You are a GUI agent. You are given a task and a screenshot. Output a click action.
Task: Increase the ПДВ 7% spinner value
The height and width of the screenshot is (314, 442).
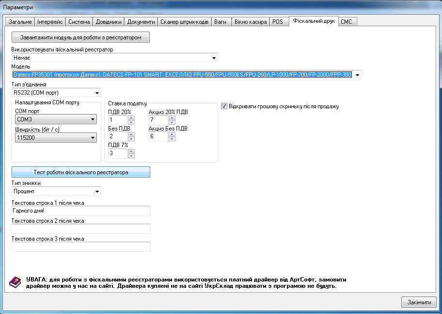131,151
